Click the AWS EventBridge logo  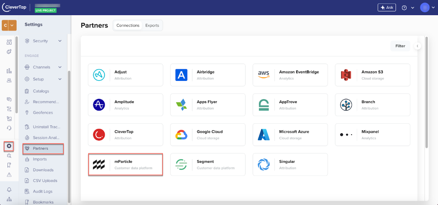(x=263, y=75)
